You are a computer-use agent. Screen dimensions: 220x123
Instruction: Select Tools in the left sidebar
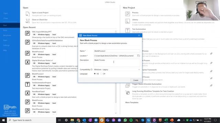[x=5, y=30]
